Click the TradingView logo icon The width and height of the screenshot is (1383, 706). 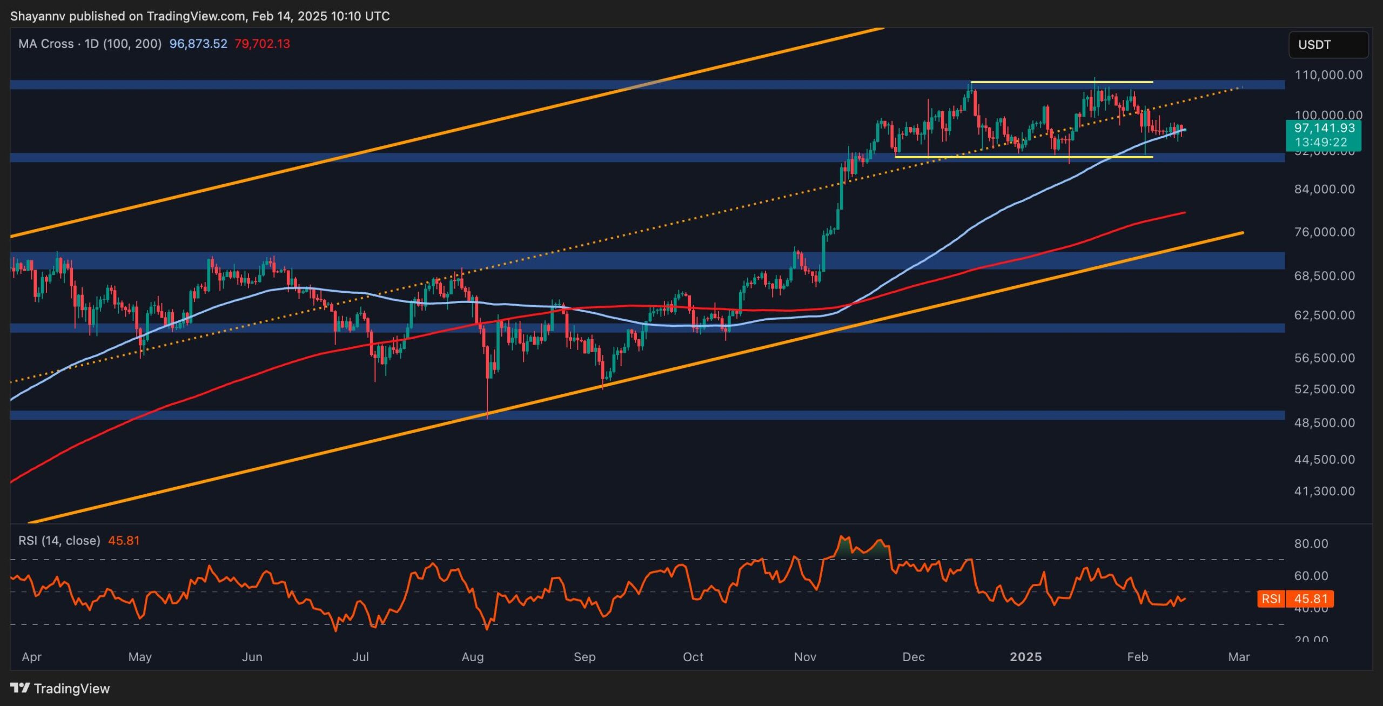tap(21, 688)
